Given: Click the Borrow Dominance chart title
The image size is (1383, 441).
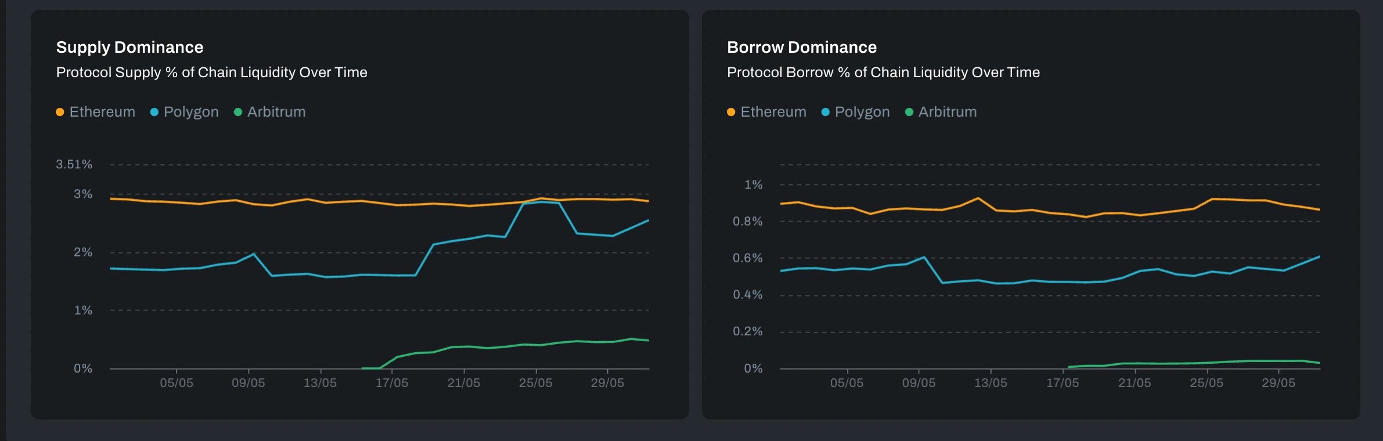Looking at the screenshot, I should coord(802,48).
